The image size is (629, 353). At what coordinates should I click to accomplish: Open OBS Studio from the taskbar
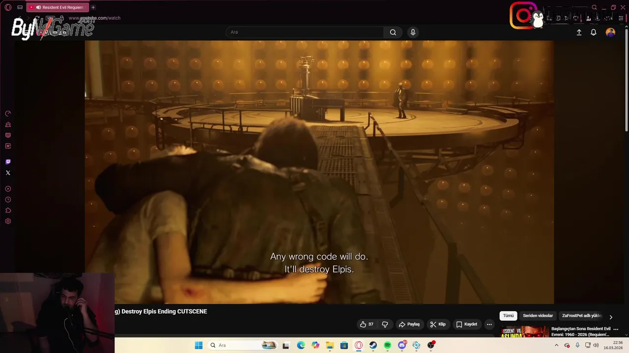pos(431,345)
